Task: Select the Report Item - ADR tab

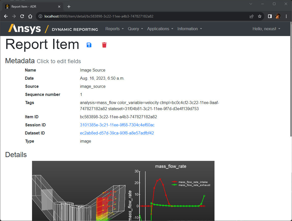Action: [x=33, y=7]
